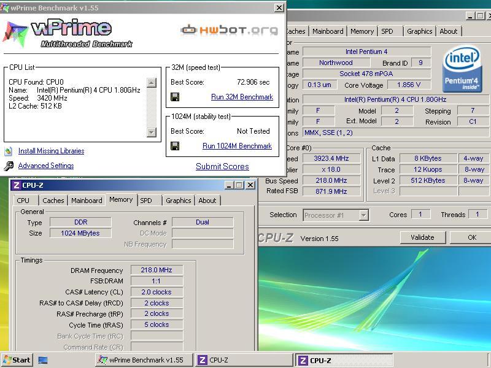
Task: Click the Install Missing Libraries icon
Action: [9, 151]
